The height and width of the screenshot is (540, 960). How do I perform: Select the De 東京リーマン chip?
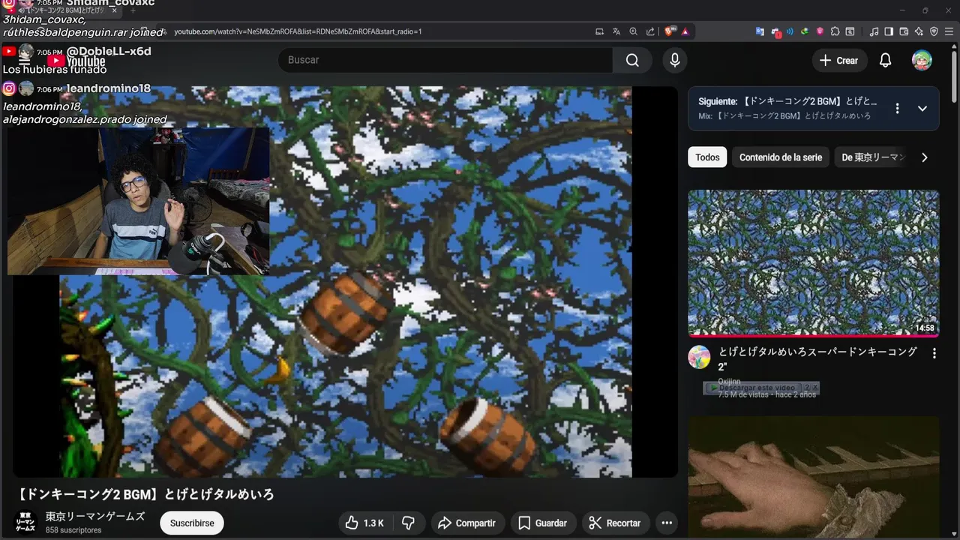point(873,157)
